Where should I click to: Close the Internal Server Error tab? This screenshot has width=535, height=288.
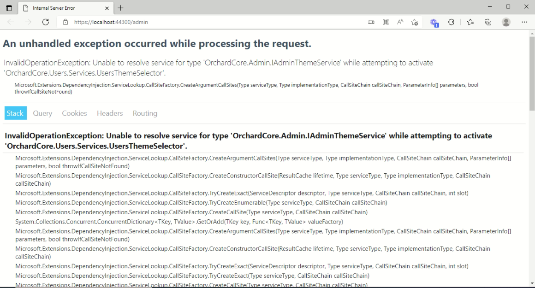pyautogui.click(x=107, y=8)
